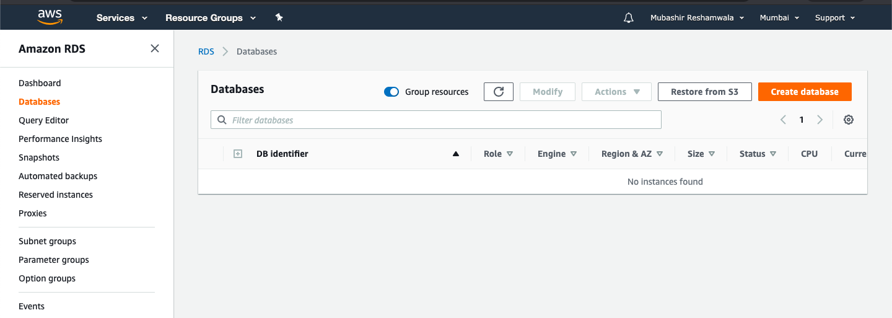Open Dashboard in the sidebar
Image resolution: width=892 pixels, height=318 pixels.
tap(40, 83)
